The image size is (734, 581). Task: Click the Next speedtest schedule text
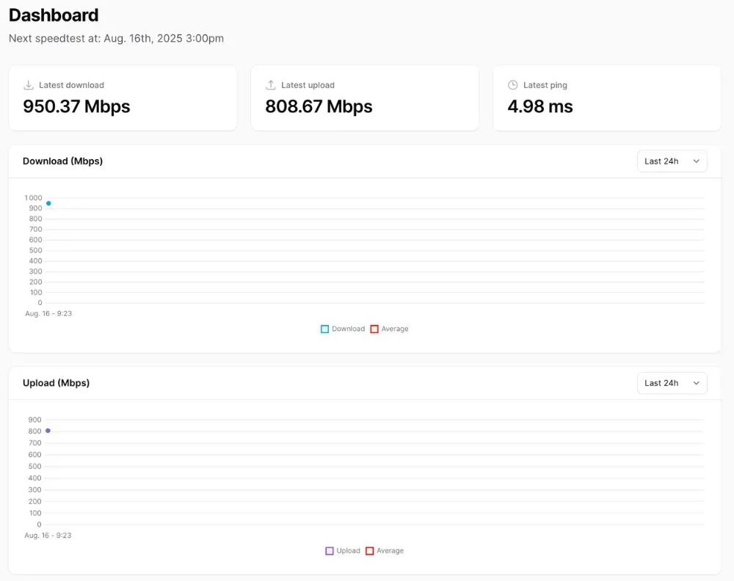pyautogui.click(x=116, y=38)
